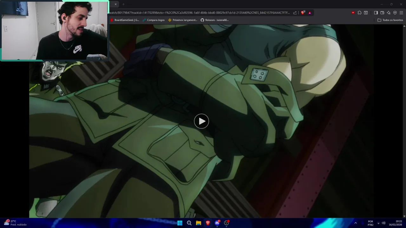
Task: Open volume speaker tray icon
Action: (x=383, y=223)
